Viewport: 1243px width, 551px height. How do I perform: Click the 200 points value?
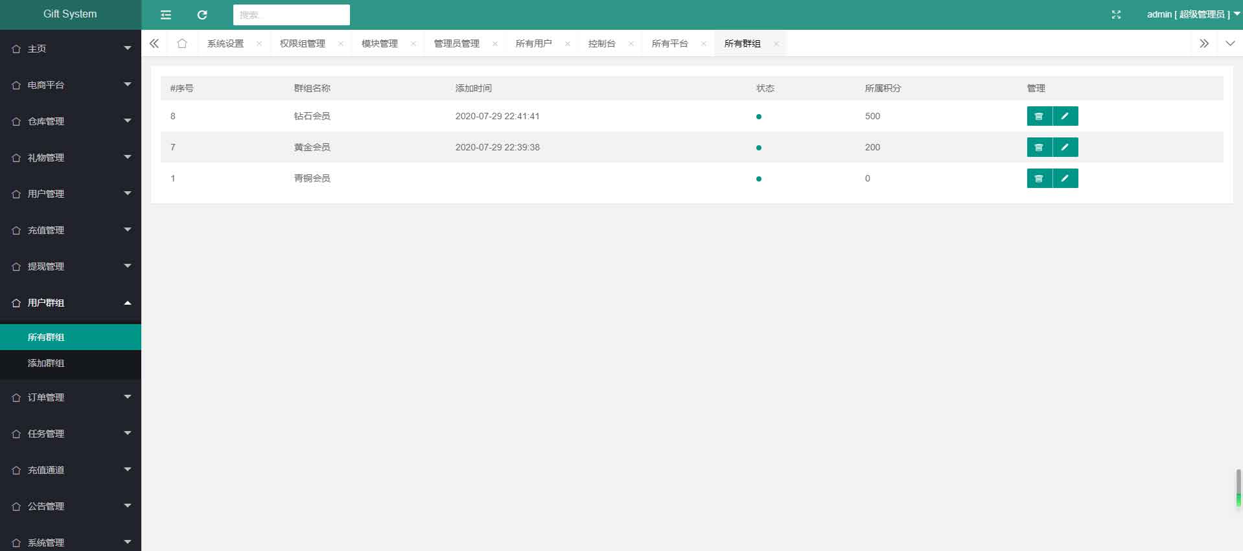873,147
